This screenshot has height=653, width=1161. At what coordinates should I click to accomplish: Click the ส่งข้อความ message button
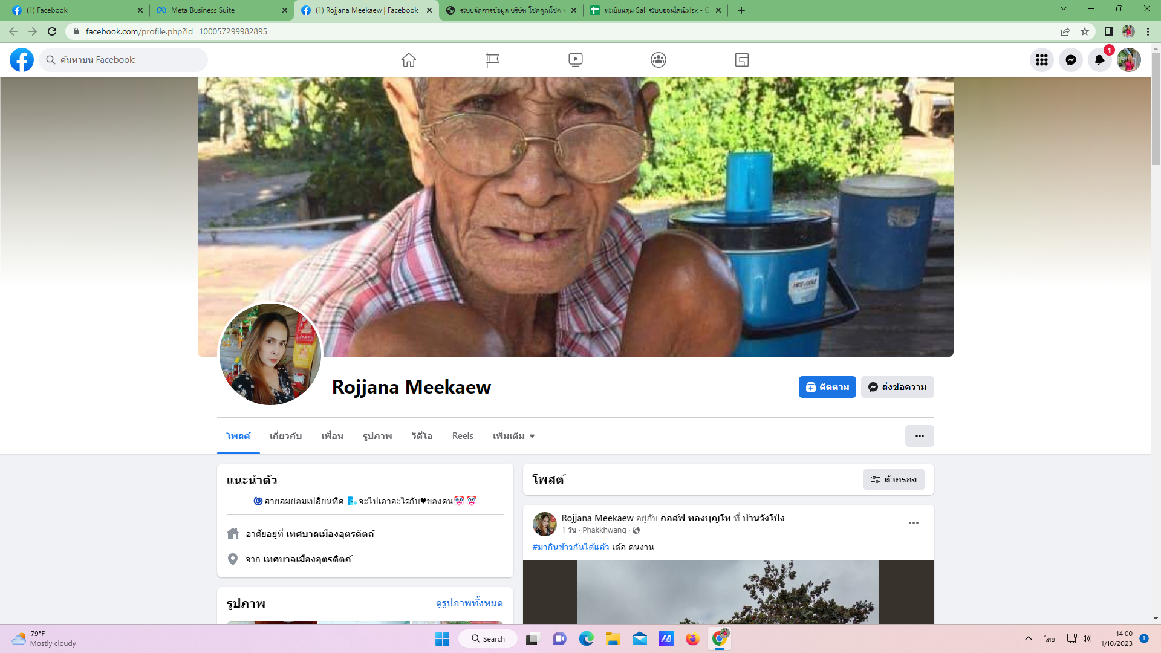(897, 387)
